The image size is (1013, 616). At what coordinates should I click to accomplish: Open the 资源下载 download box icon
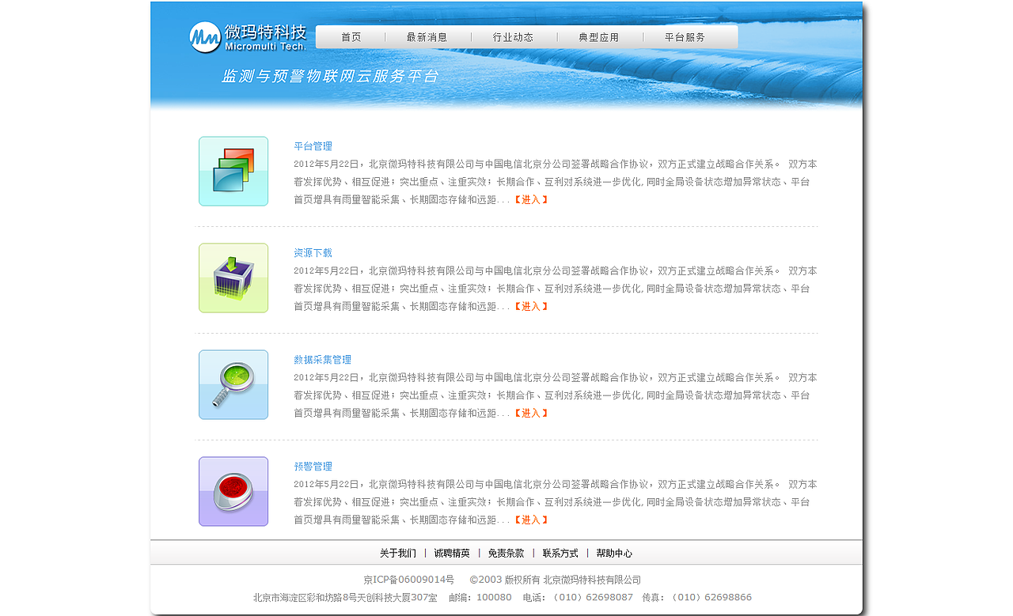(233, 278)
